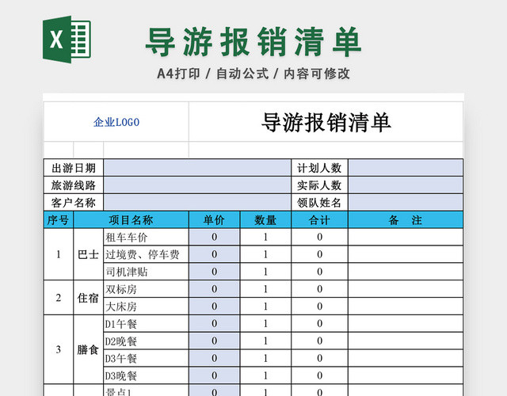Select the 实际人数 label cell
Screen dimensions: 507x396
point(319,185)
